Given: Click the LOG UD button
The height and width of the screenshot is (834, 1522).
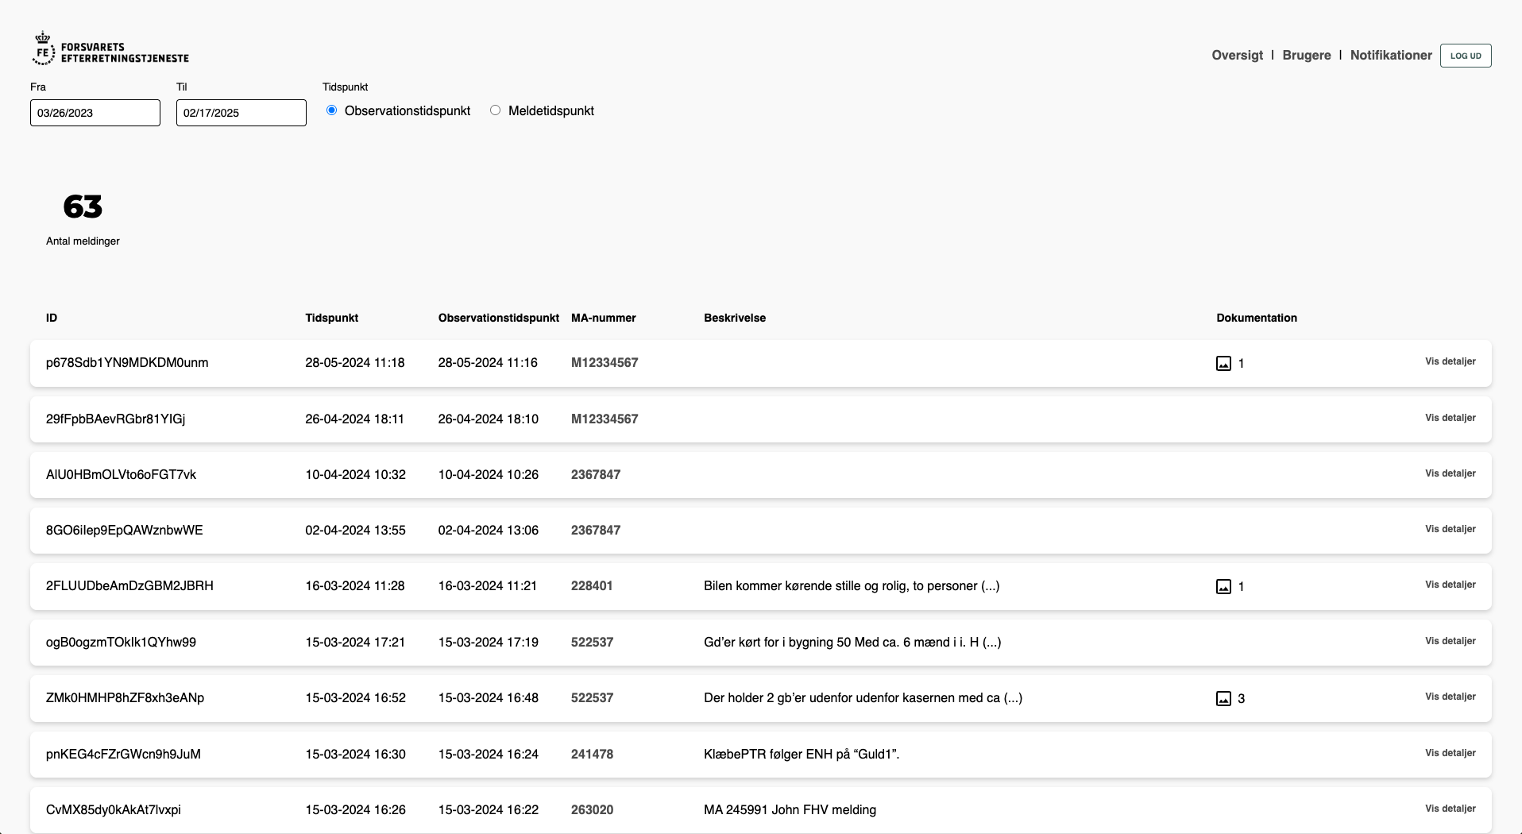Looking at the screenshot, I should click(x=1466, y=56).
